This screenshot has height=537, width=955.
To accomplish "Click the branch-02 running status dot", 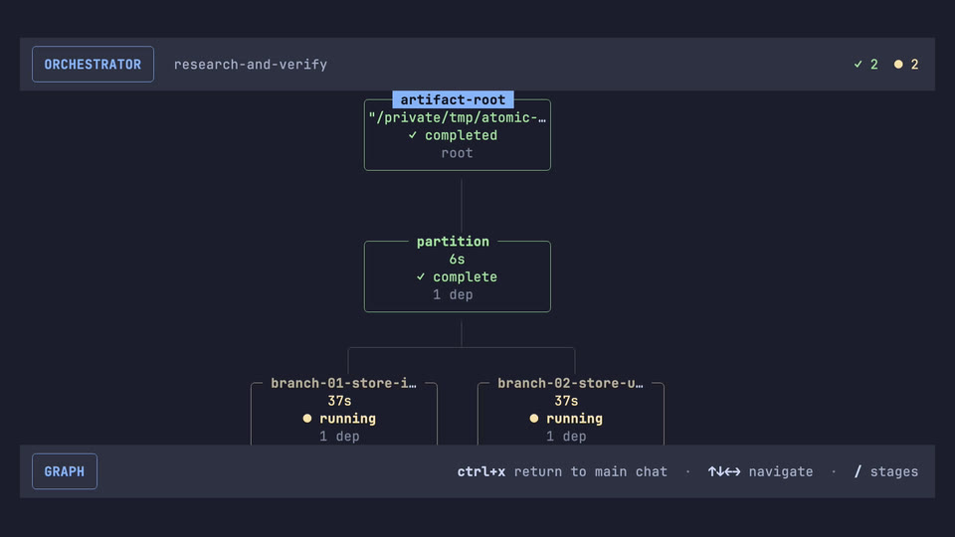I will [534, 419].
